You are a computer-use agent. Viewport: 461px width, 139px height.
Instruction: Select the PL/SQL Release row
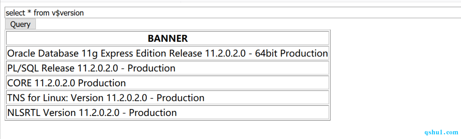pos(168,68)
